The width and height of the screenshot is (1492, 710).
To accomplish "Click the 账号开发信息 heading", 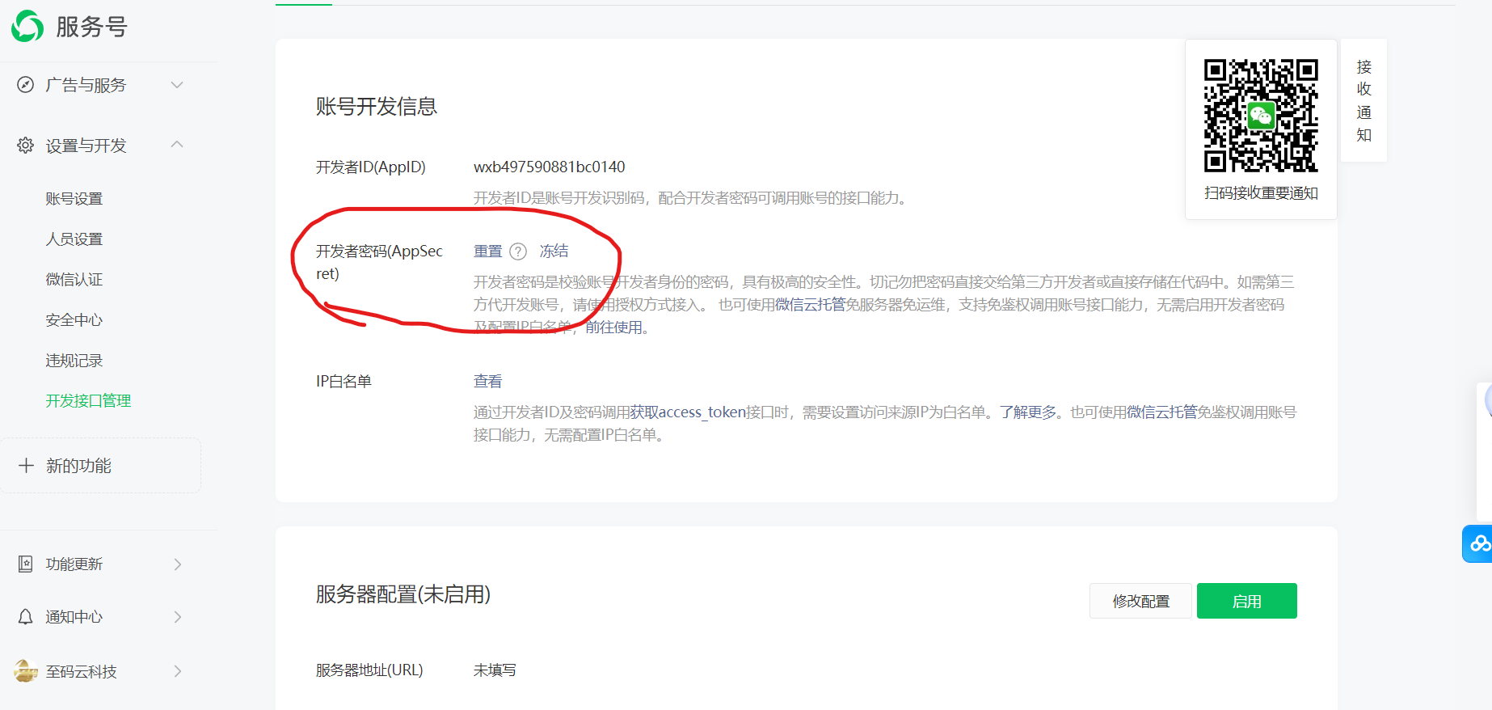I will coord(377,107).
